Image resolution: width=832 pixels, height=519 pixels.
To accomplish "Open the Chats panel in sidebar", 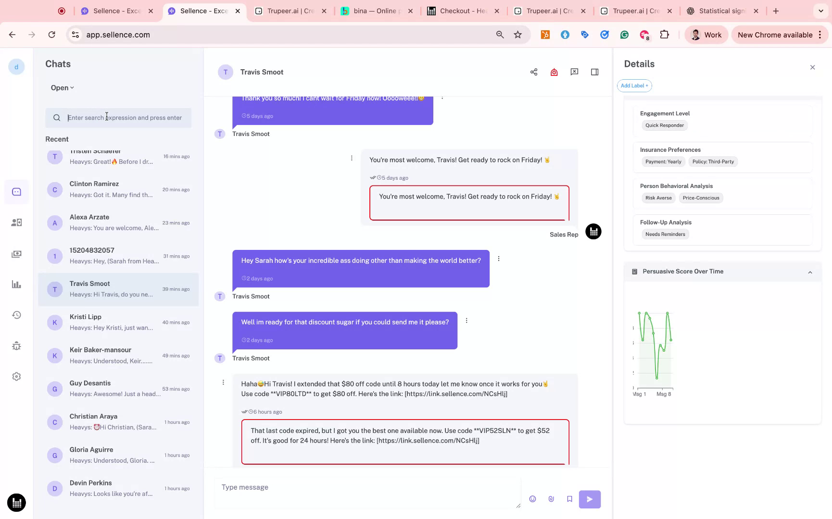I will point(16,191).
